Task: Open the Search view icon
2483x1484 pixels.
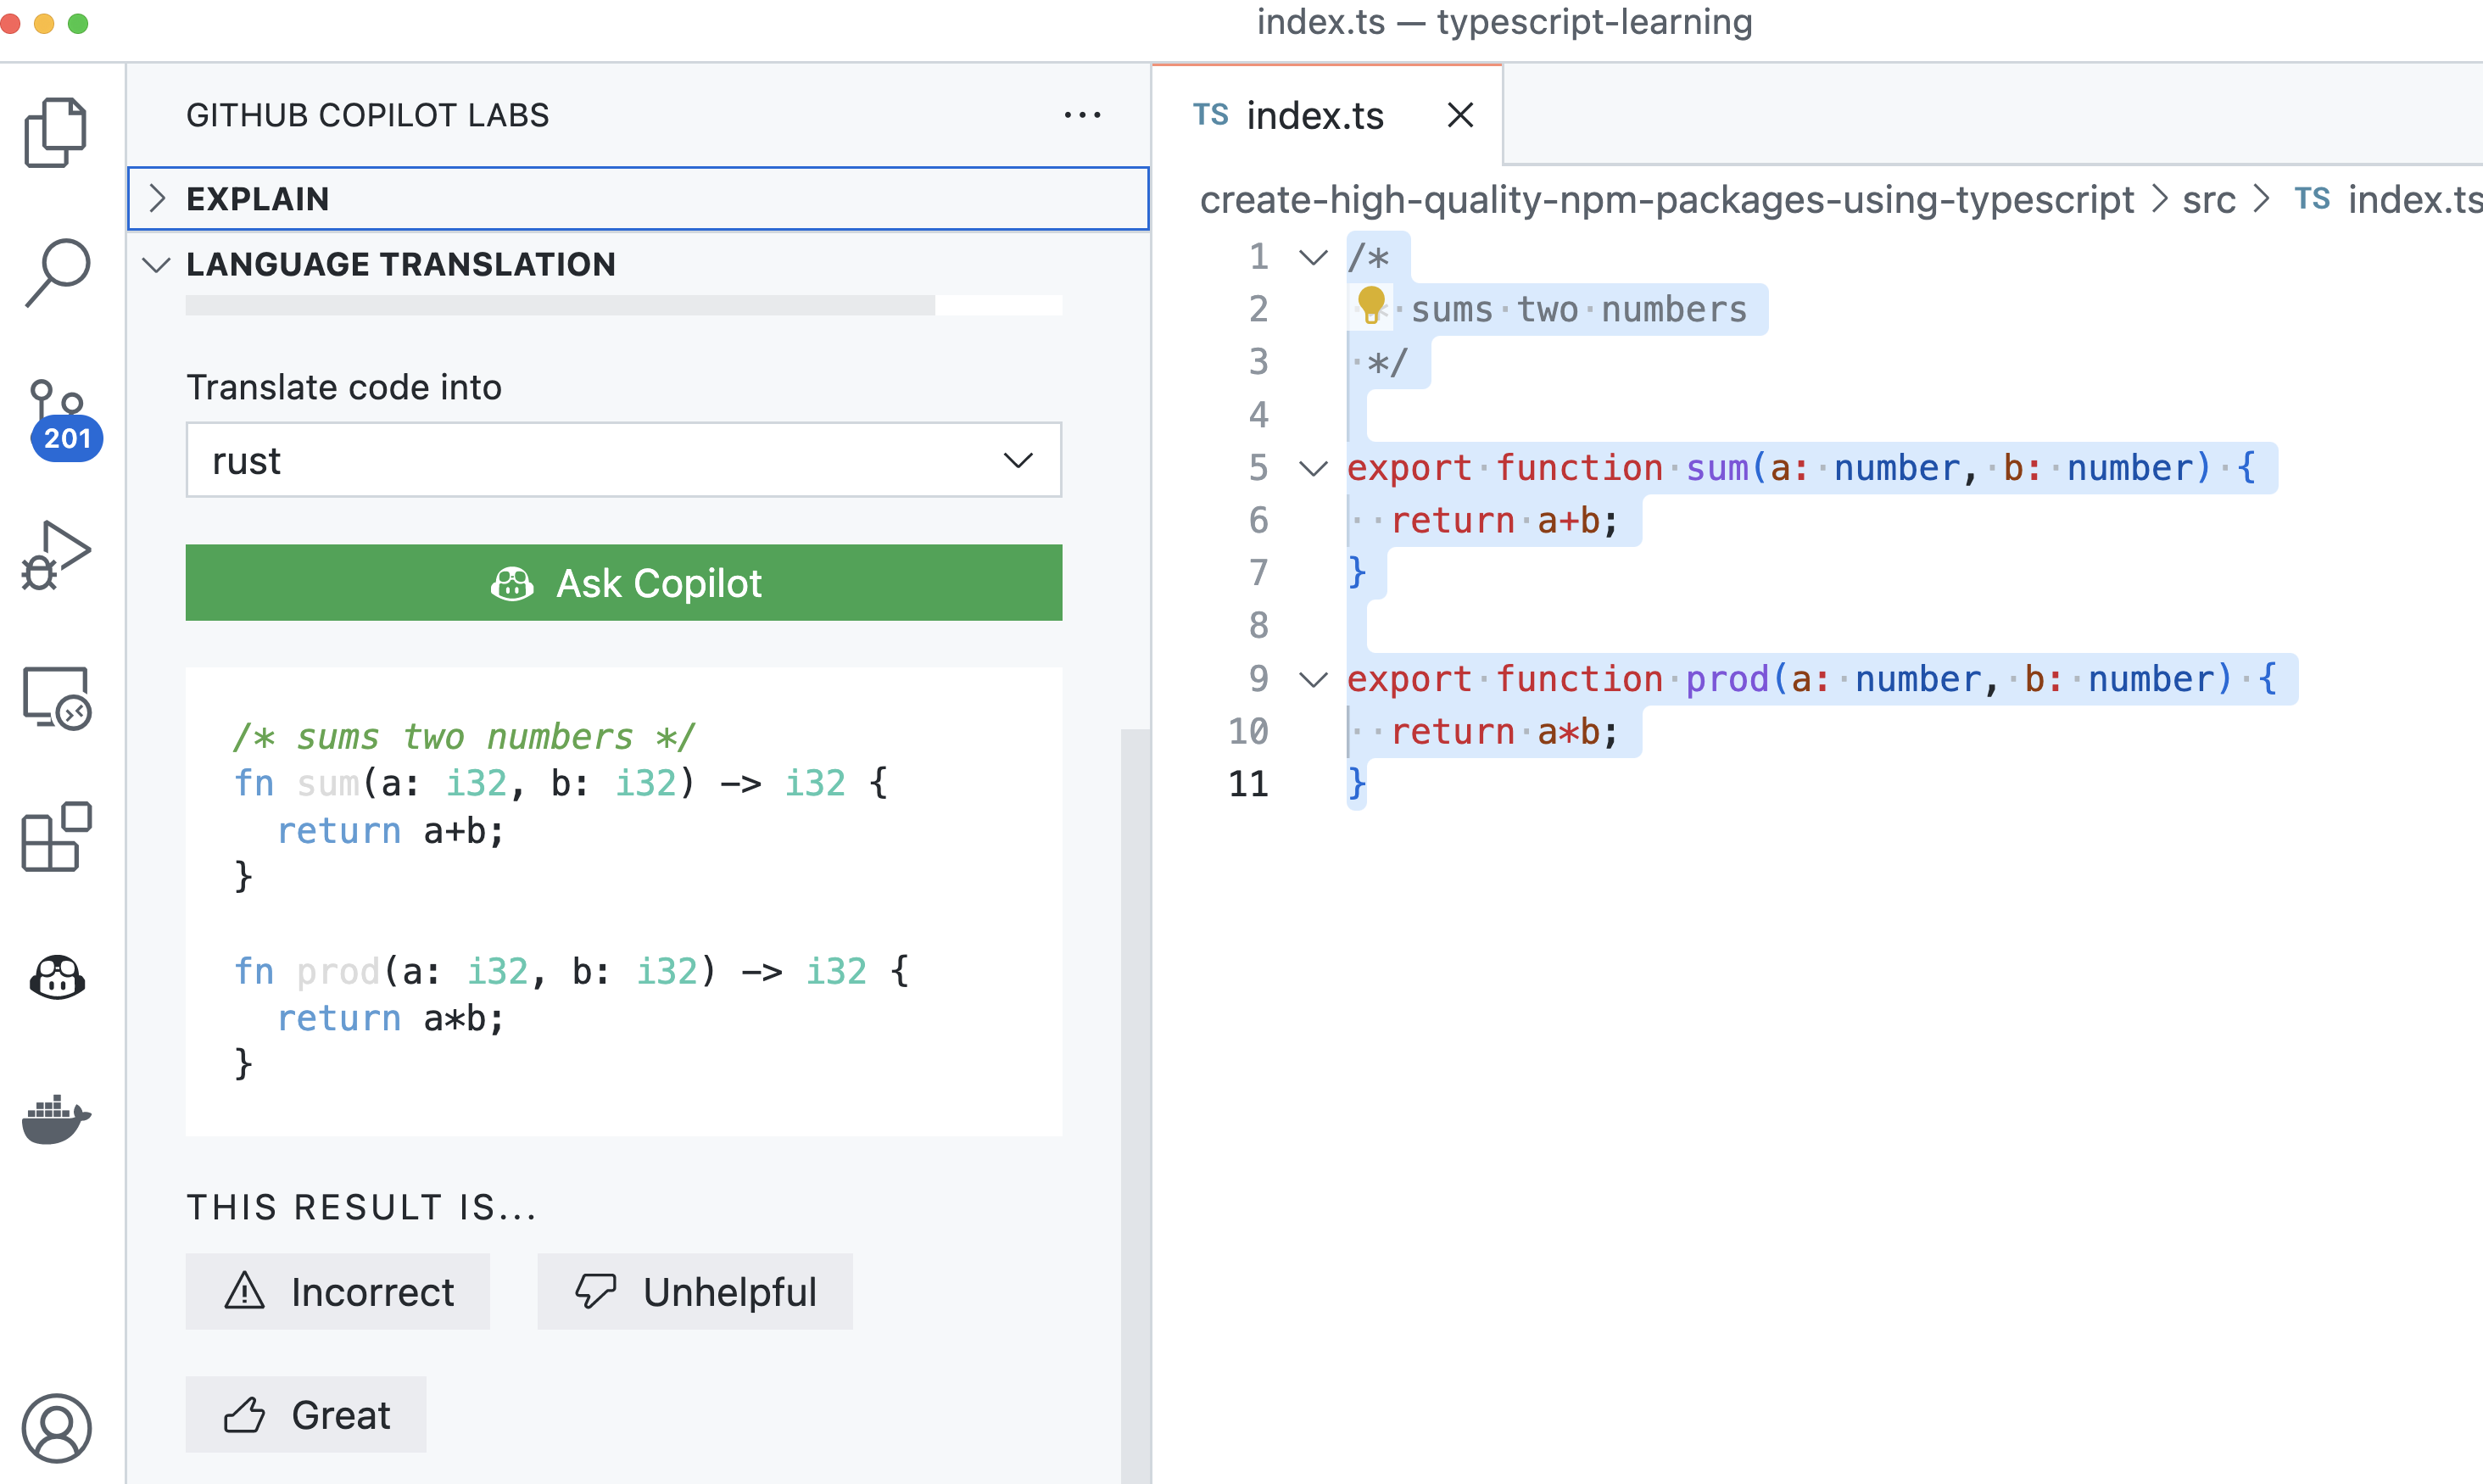Action: tap(57, 272)
